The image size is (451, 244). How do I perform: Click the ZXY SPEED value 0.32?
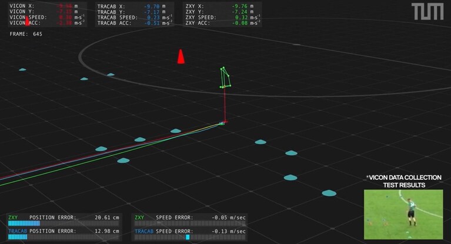click(241, 17)
